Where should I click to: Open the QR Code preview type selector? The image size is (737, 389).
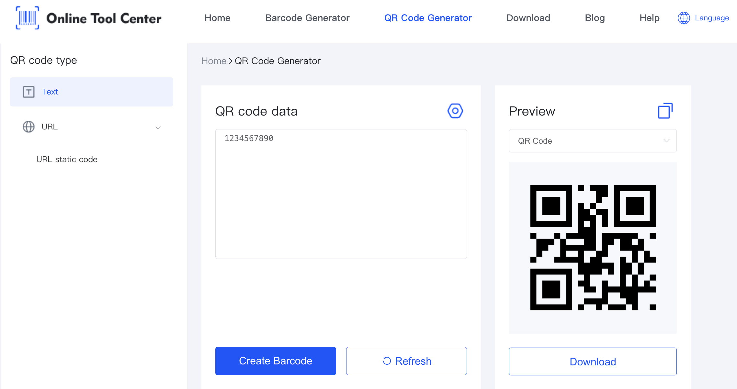(x=593, y=141)
